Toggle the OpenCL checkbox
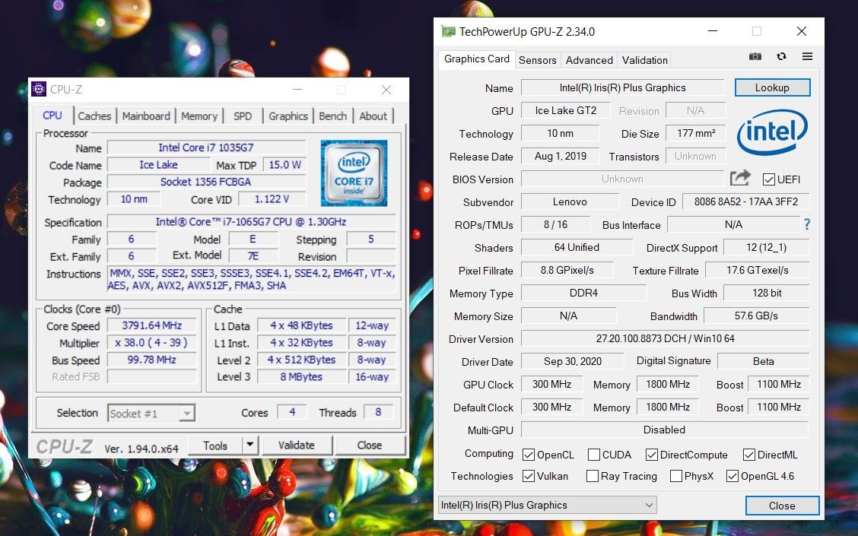The image size is (858, 536). (x=529, y=455)
